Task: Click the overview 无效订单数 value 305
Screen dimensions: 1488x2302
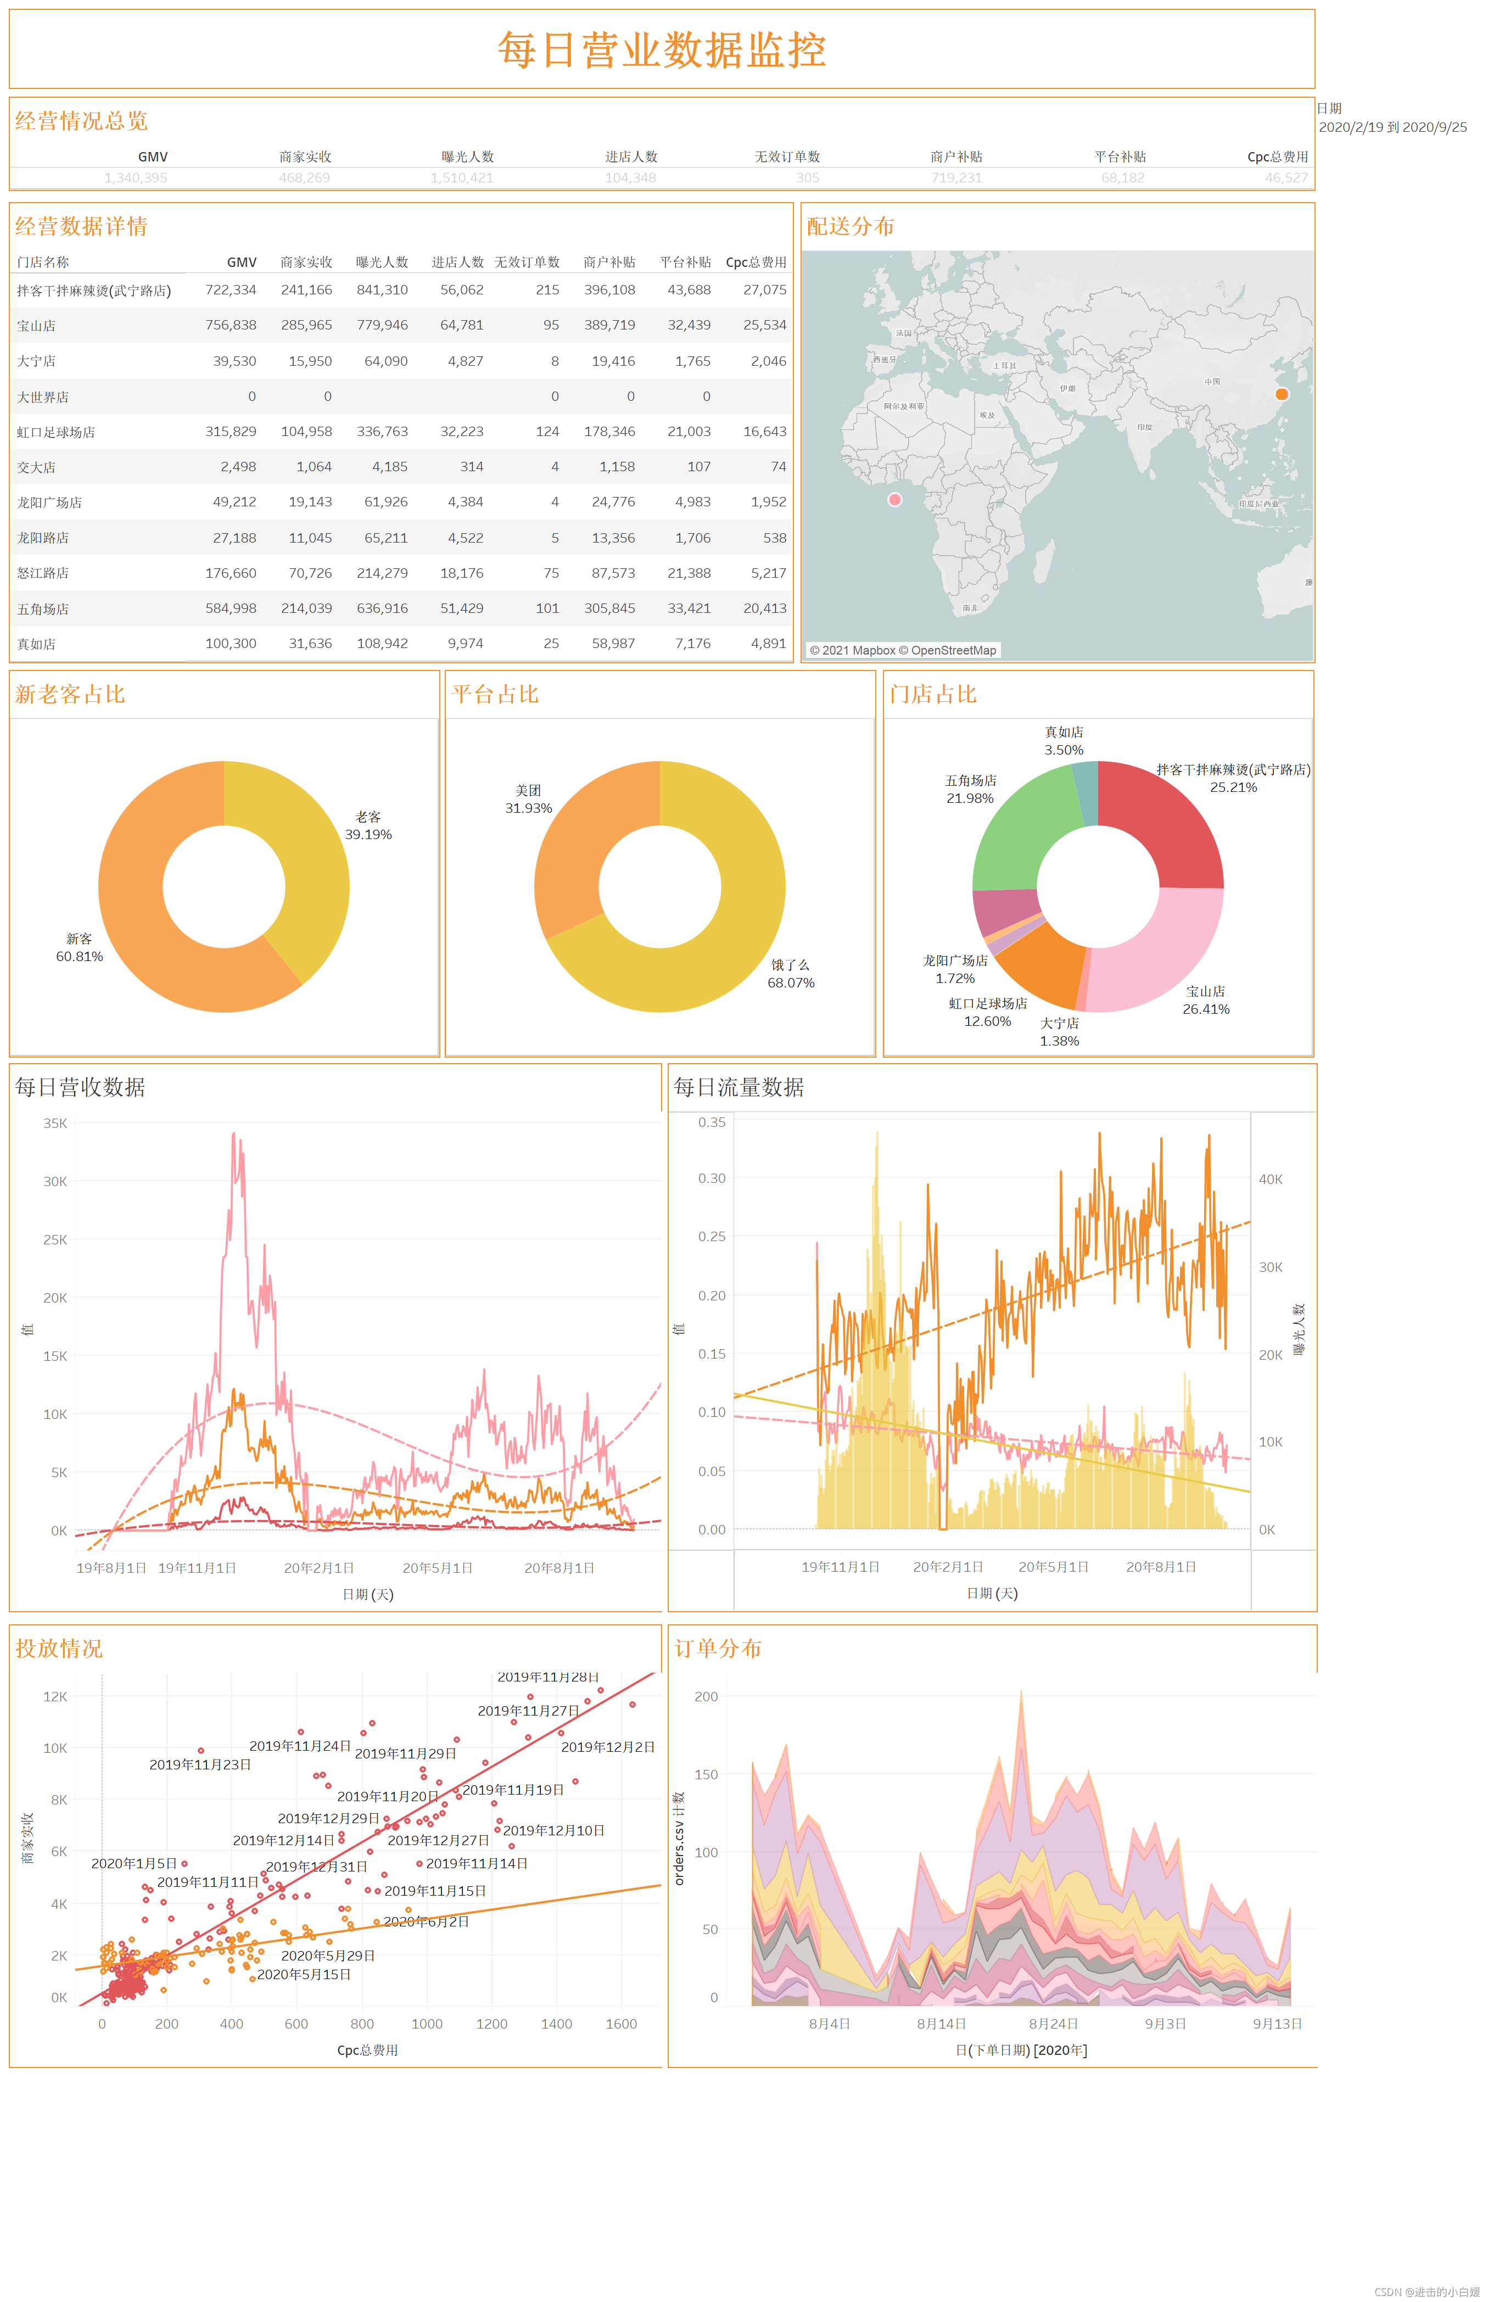Action: pos(808,178)
